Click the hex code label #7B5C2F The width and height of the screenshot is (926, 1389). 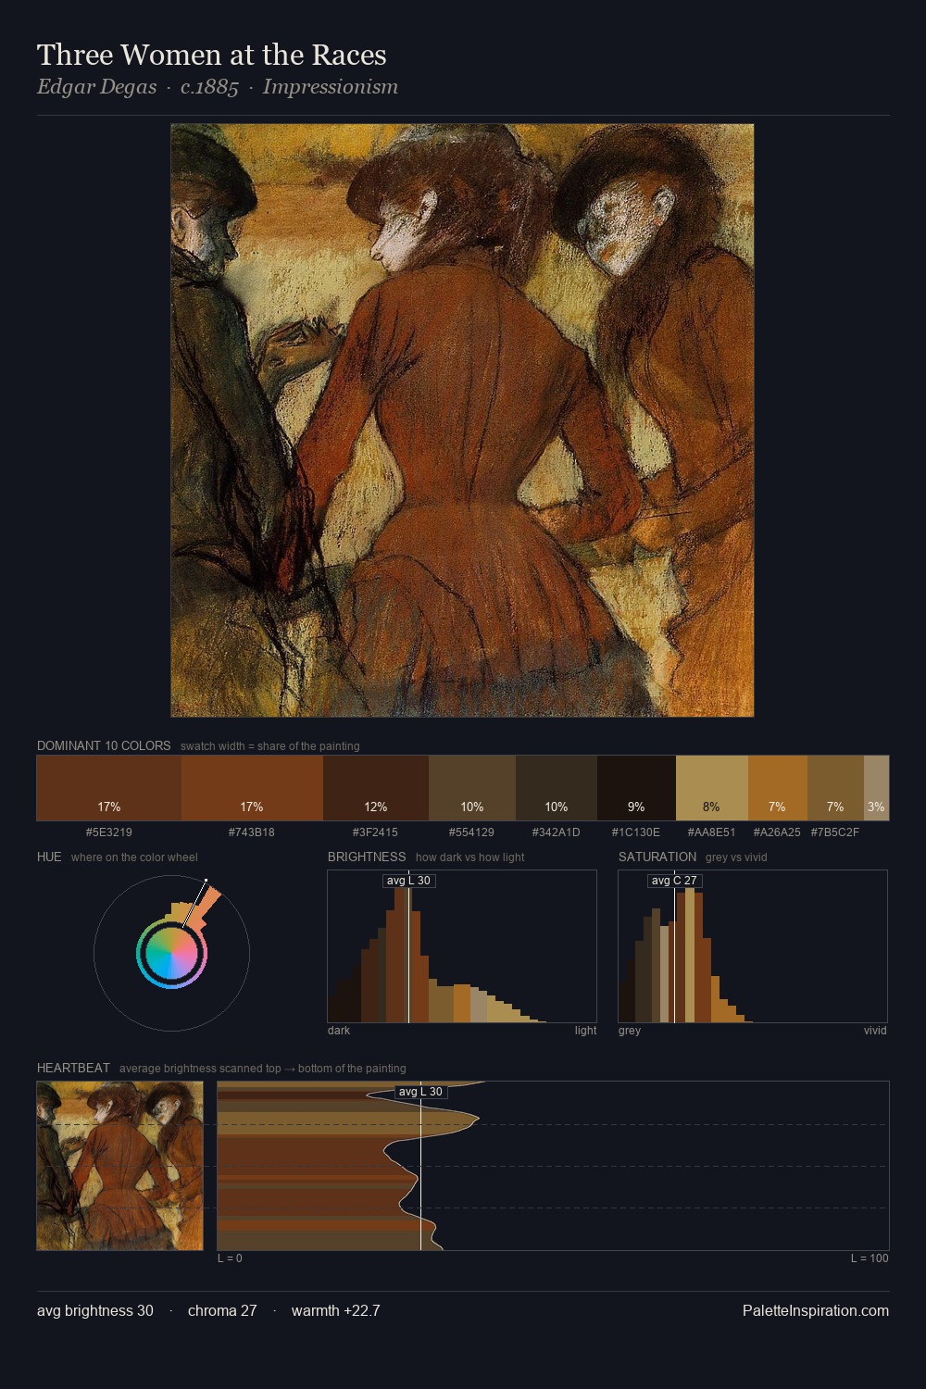[835, 832]
